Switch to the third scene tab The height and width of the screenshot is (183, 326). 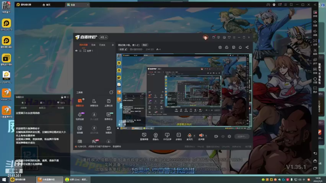102,45
